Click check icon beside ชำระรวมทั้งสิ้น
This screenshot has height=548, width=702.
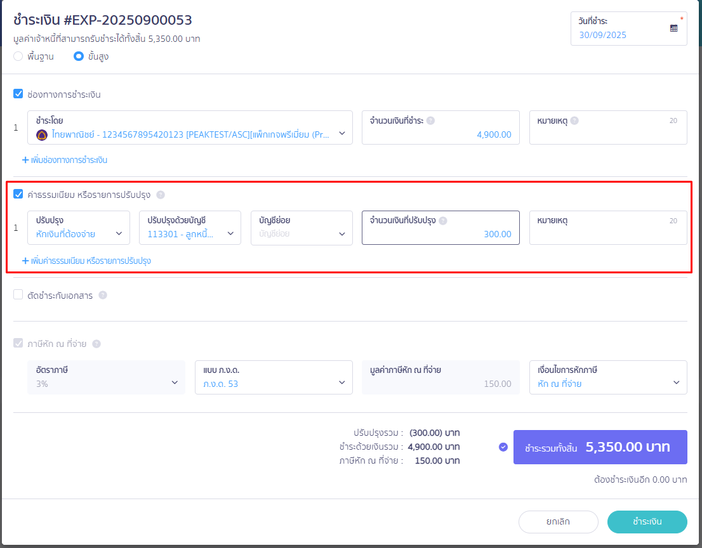(x=503, y=447)
